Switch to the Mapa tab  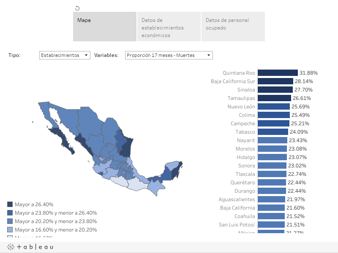click(x=104, y=26)
